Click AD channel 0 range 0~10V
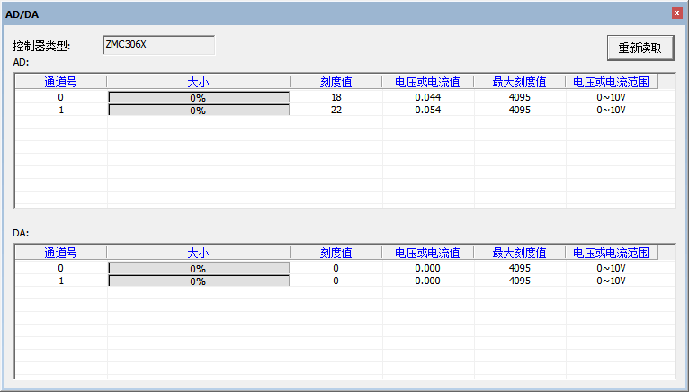Image resolution: width=689 pixels, height=392 pixels. [x=612, y=97]
